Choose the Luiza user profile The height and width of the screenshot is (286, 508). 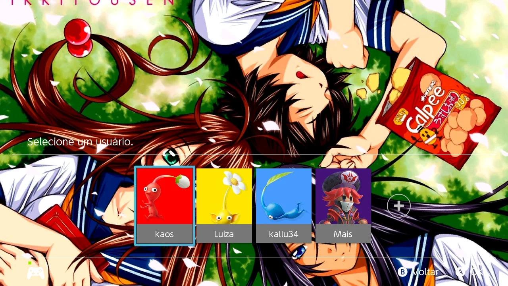coord(224,206)
